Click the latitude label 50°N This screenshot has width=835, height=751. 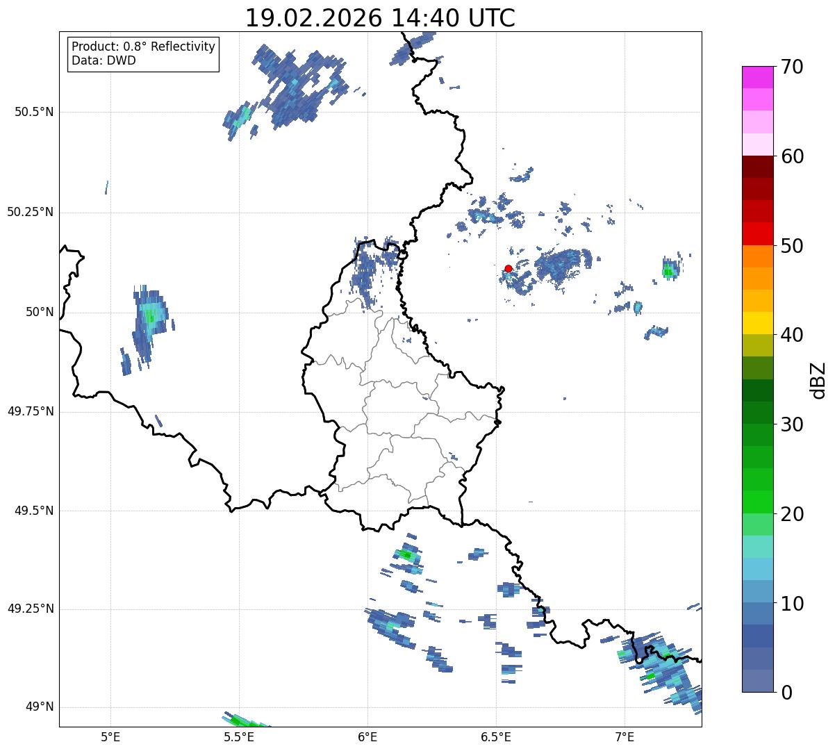(40, 312)
